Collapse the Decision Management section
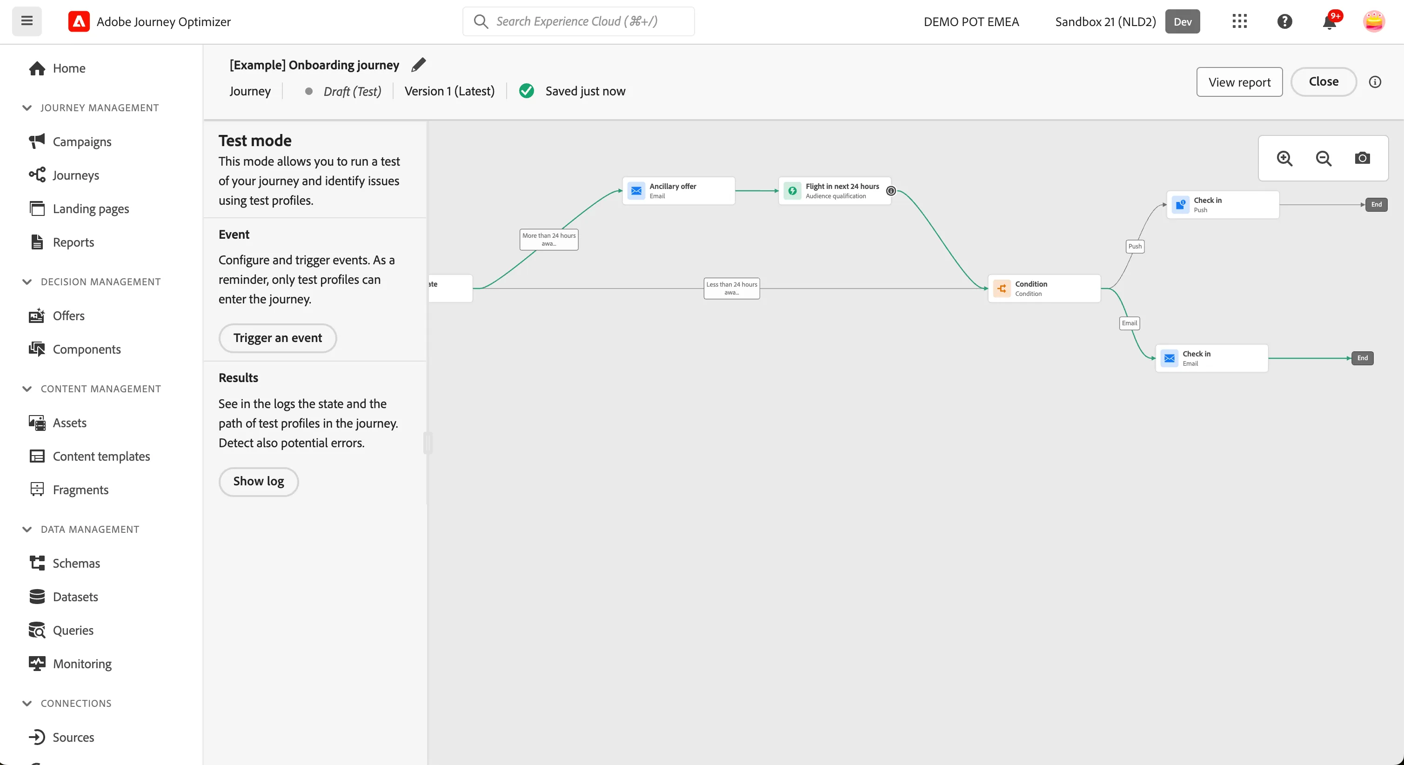The image size is (1404, 765). point(27,282)
